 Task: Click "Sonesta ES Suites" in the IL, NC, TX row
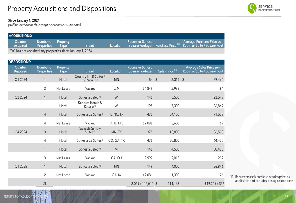(90, 114)
